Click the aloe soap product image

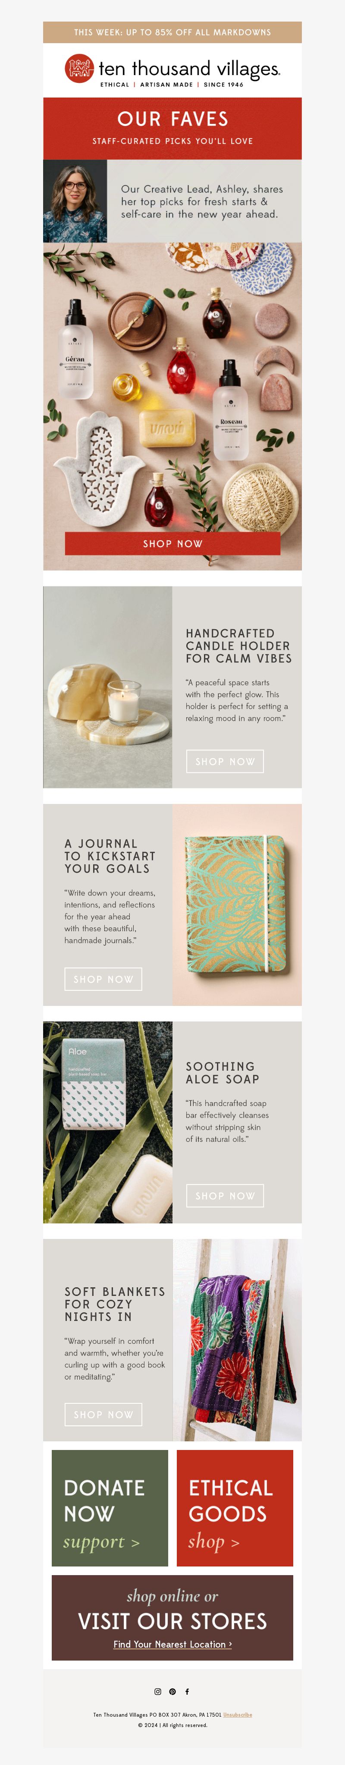pos(107,1122)
